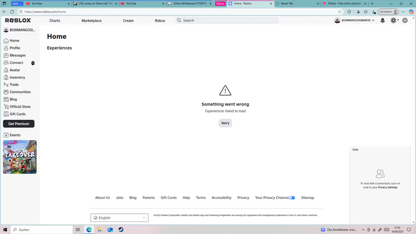Open Privacy Settings link in chat panel
This screenshot has width=416, height=234.
coord(388,187)
